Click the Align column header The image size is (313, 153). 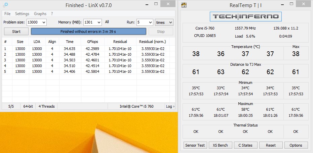[x=52, y=42]
